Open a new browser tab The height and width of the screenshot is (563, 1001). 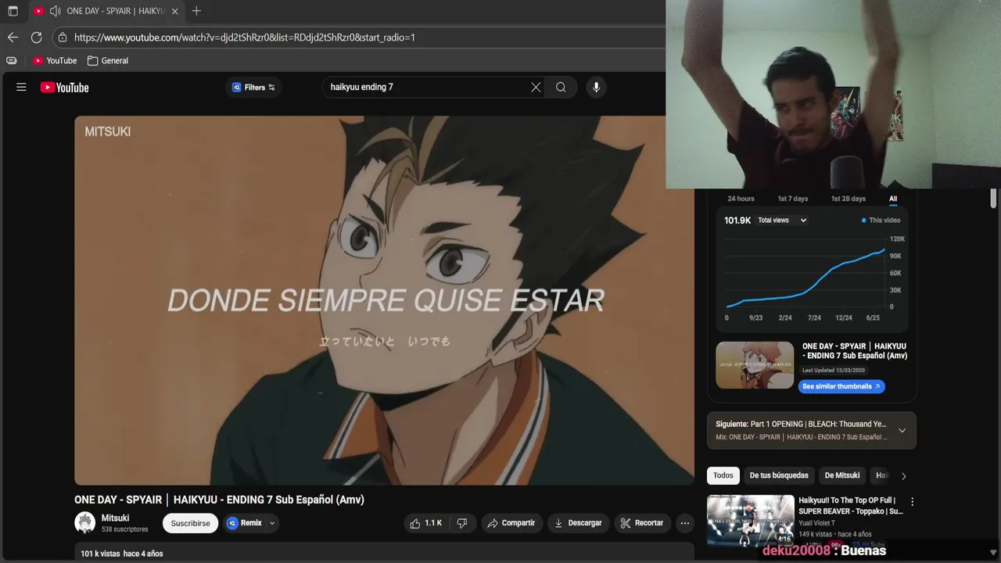click(196, 11)
